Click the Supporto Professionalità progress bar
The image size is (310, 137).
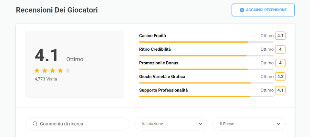pos(206,96)
